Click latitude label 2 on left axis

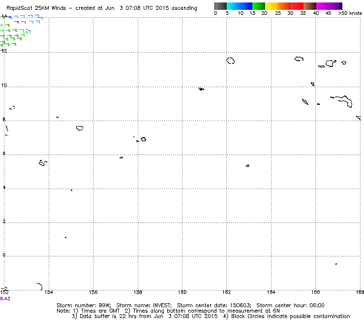(x=4, y=222)
